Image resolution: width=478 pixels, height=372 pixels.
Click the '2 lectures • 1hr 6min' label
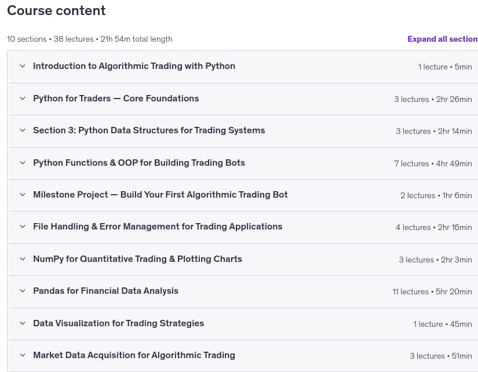pyautogui.click(x=436, y=195)
